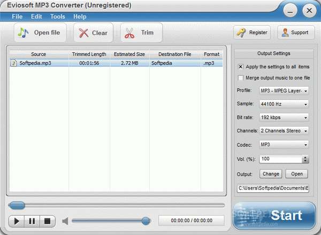Click the audio file icon beside Softpedia.mp3

click(14, 63)
